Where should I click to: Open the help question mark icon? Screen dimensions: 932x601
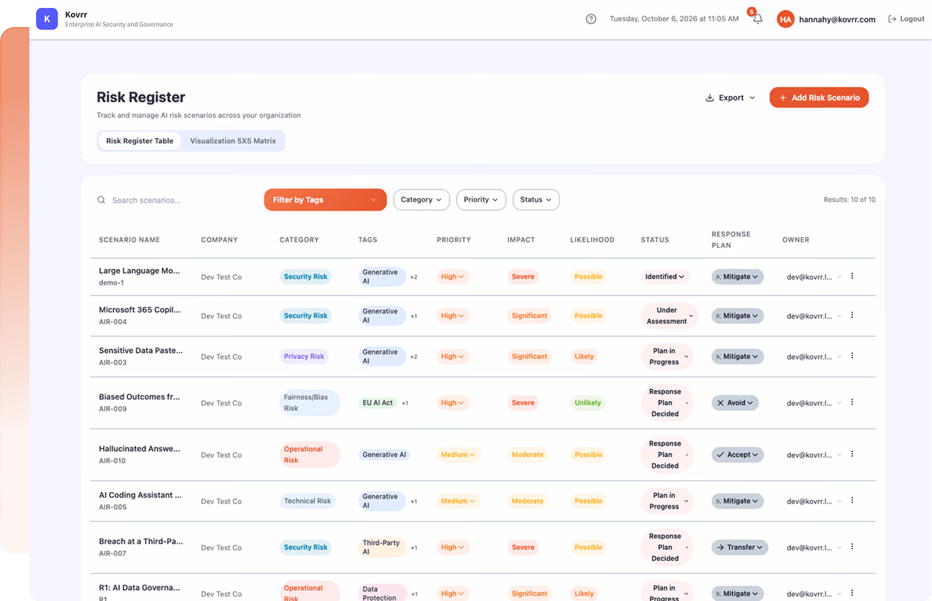point(591,19)
